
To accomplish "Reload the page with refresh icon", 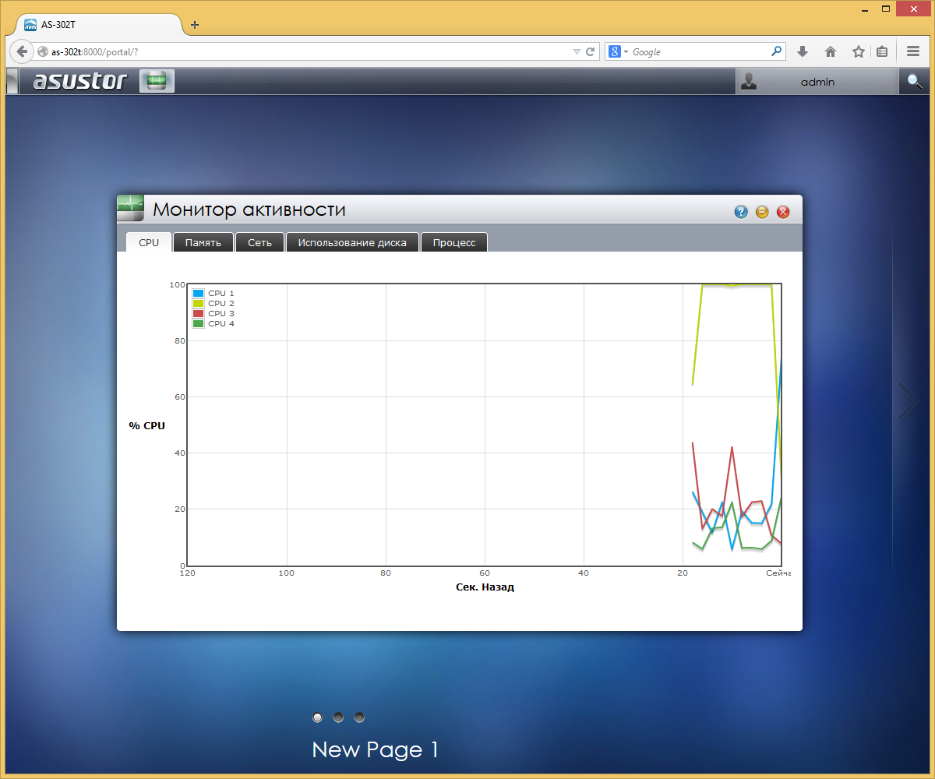I will tap(591, 51).
